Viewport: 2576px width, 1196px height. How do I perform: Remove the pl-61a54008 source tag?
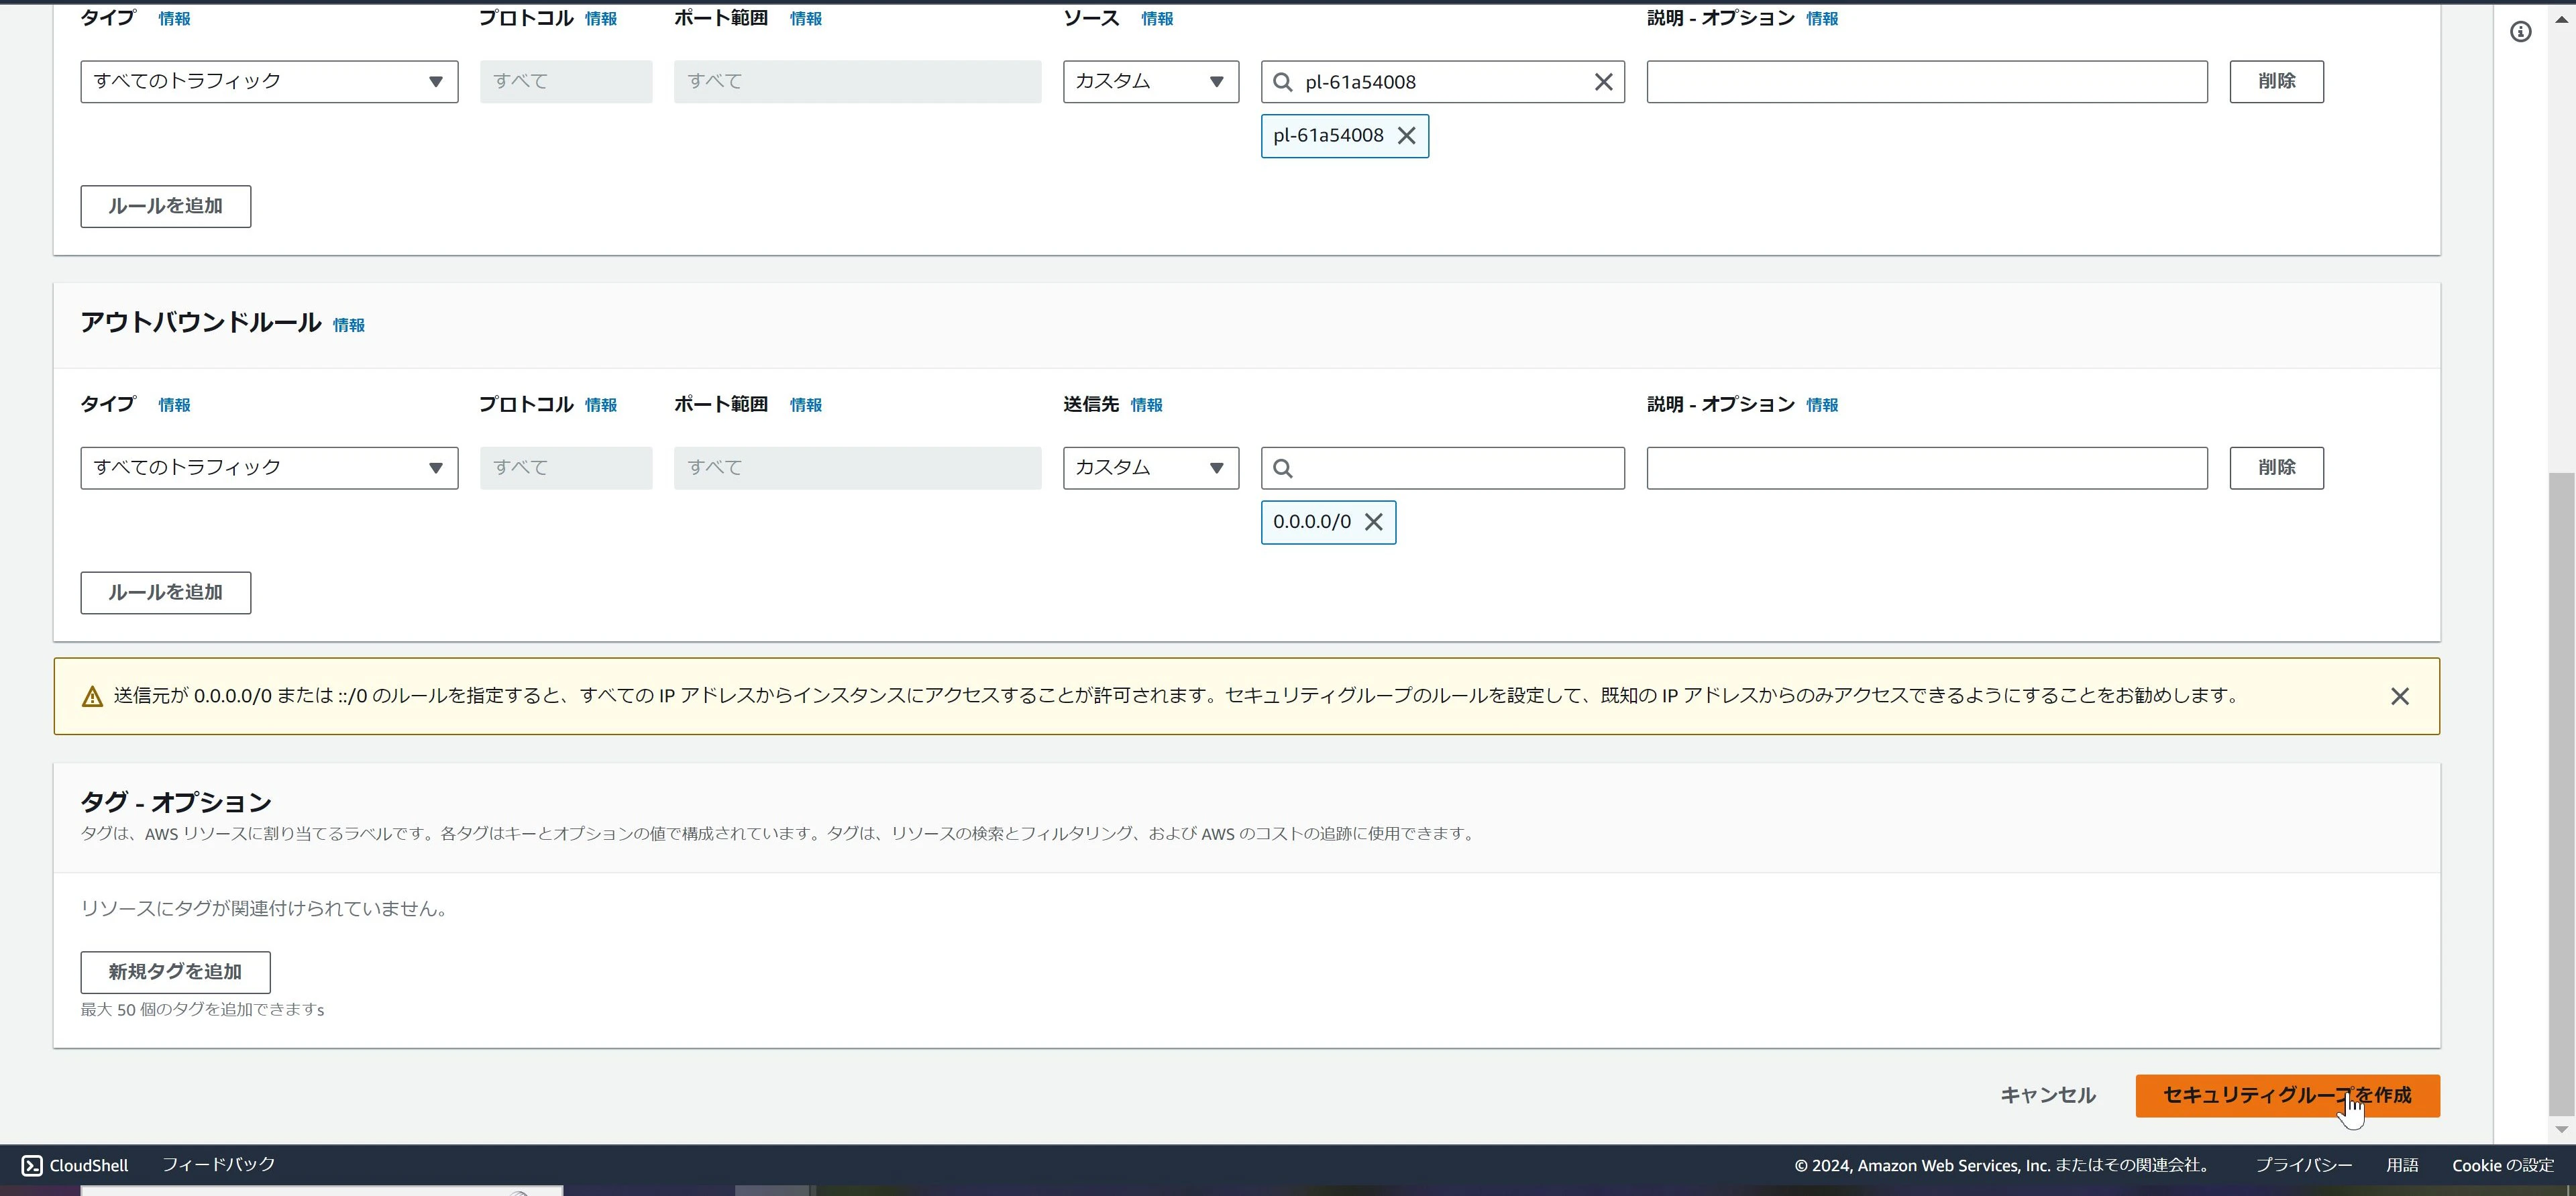point(1406,136)
